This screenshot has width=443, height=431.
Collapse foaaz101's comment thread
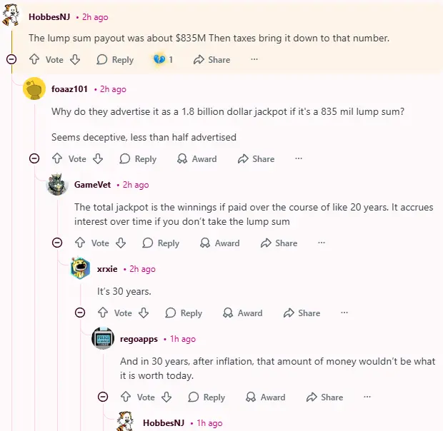(x=34, y=158)
